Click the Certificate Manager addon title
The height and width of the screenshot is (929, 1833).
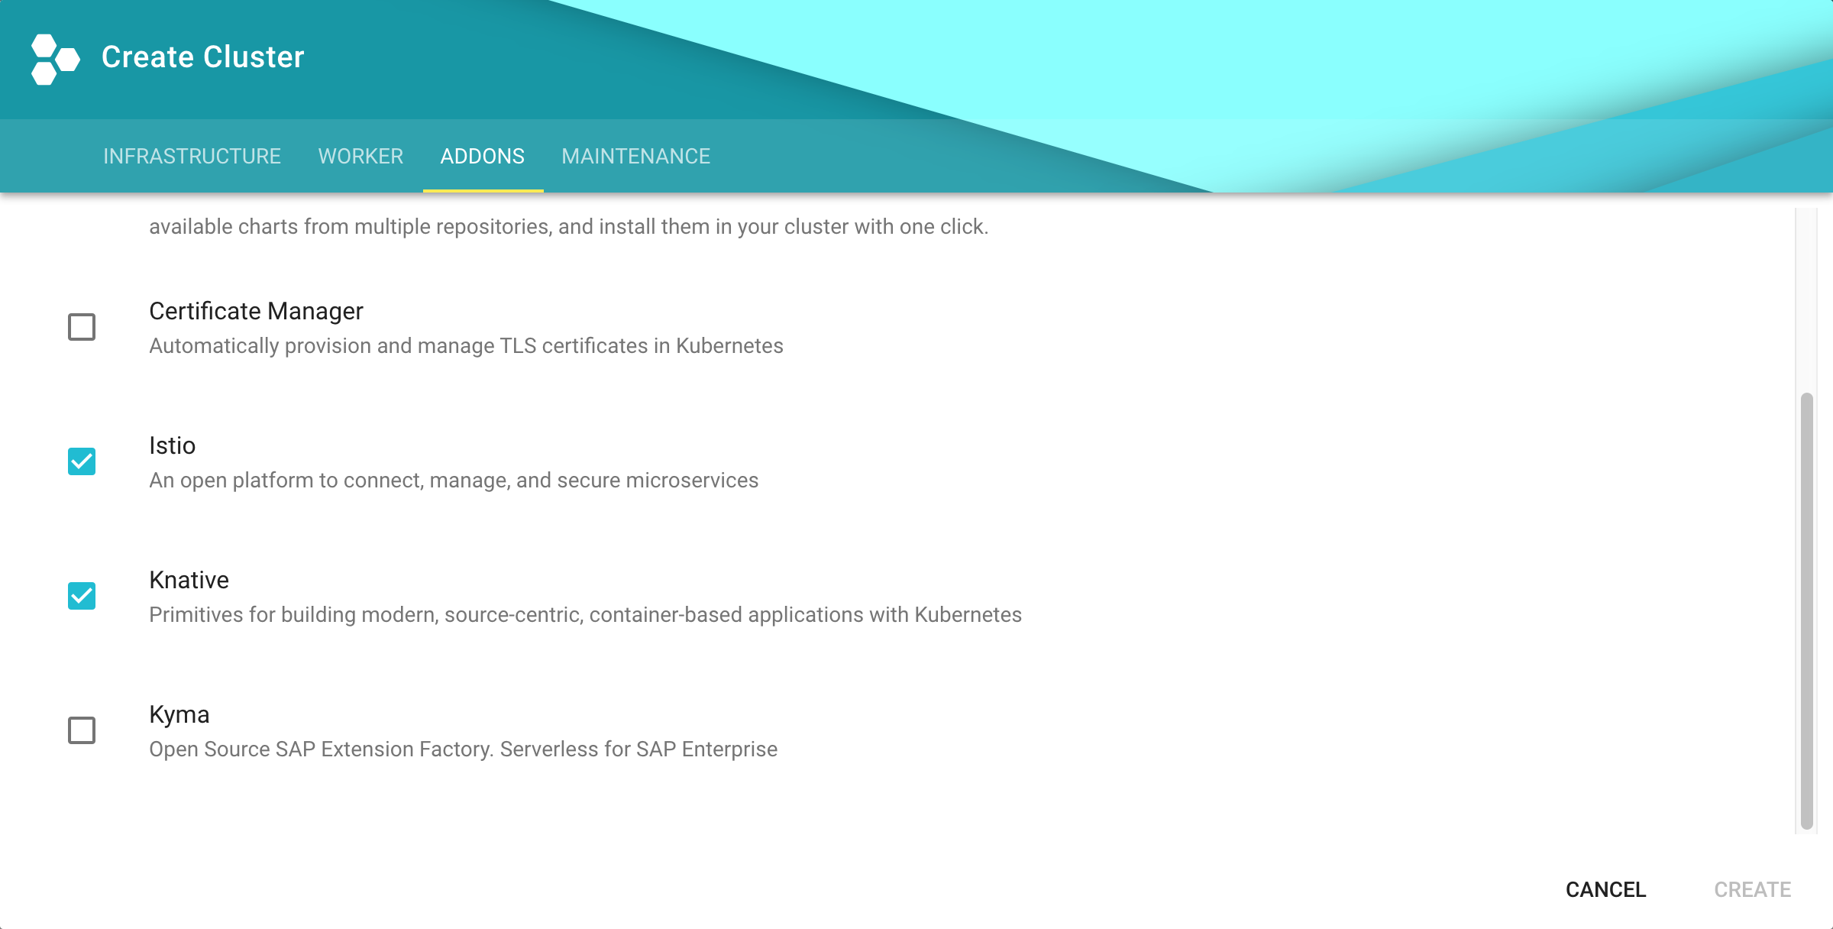[x=256, y=311]
